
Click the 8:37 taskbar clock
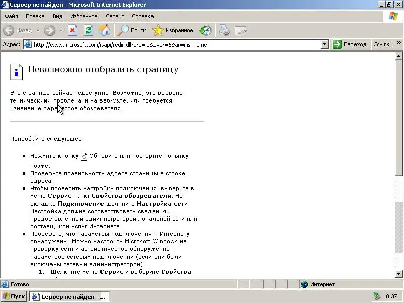391,296
